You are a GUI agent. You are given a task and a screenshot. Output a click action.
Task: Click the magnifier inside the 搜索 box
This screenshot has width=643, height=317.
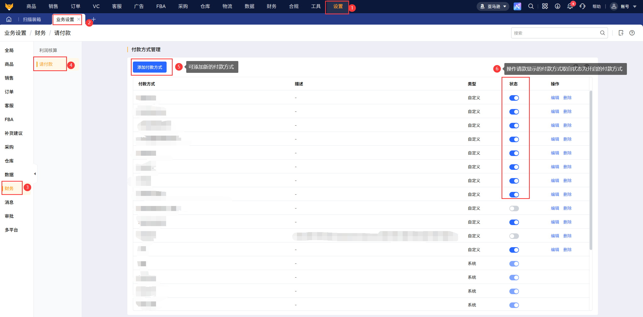coord(602,33)
